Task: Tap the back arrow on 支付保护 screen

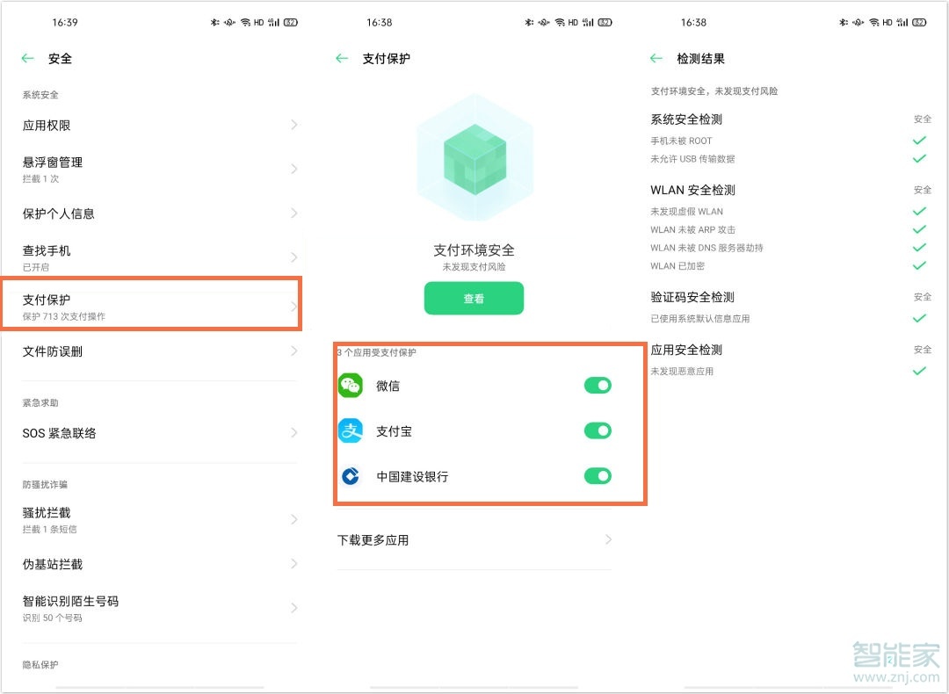Action: point(341,58)
